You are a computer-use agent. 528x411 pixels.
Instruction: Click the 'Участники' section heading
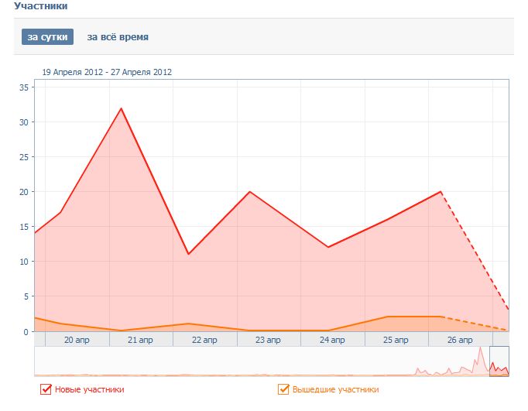pyautogui.click(x=40, y=6)
